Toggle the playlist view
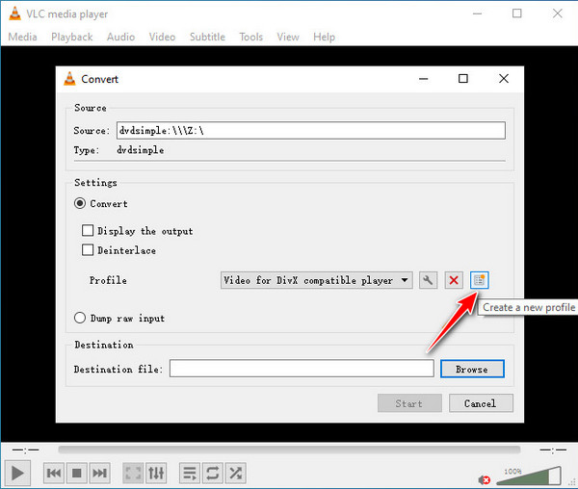 190,473
